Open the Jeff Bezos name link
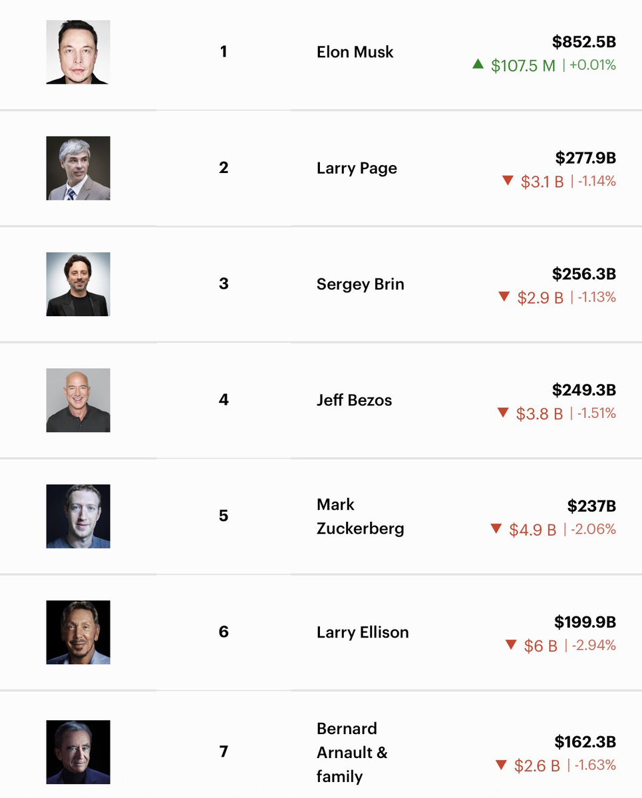 point(354,400)
